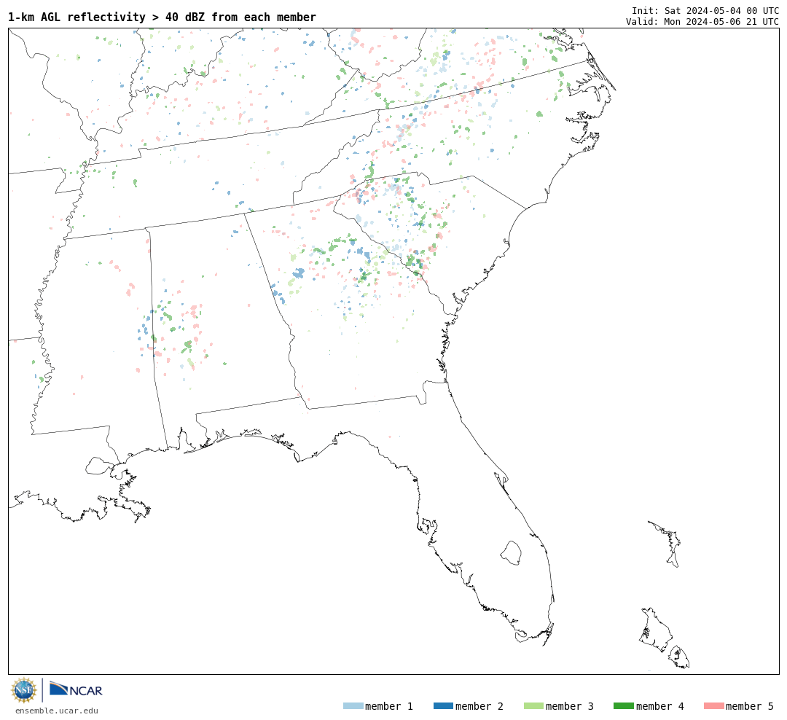Click the 'Valid: Mon 2024-05-06 21 UTC' text
The height and width of the screenshot is (720, 787).
[702, 22]
